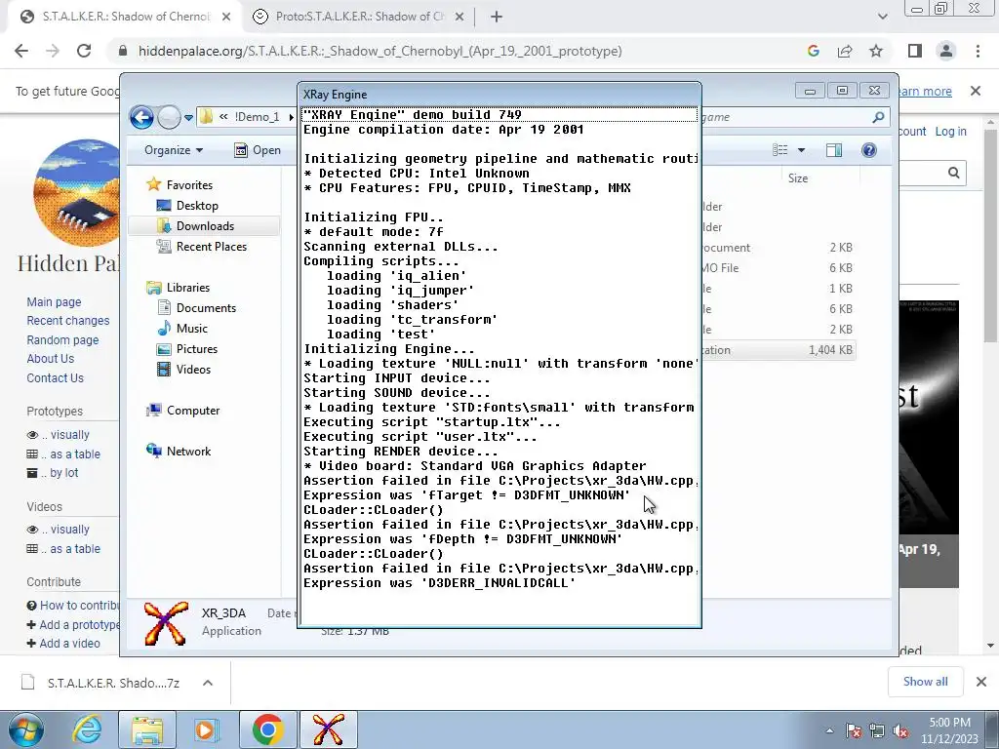Click the Open button in Explorer toolbar

(x=258, y=150)
